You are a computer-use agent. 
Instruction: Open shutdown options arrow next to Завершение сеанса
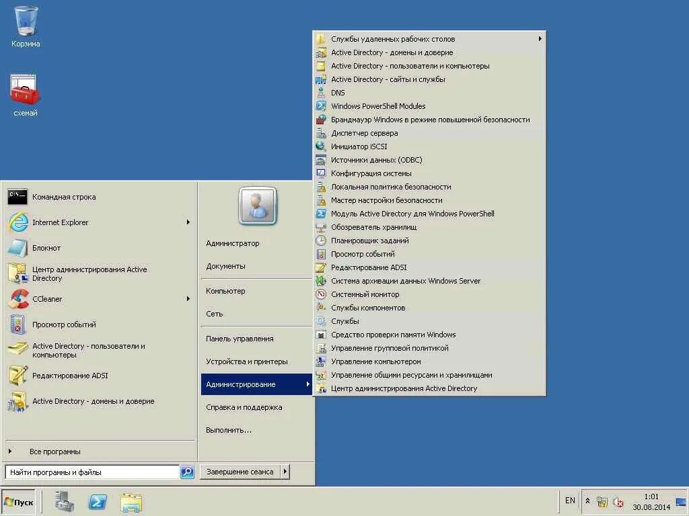(285, 472)
